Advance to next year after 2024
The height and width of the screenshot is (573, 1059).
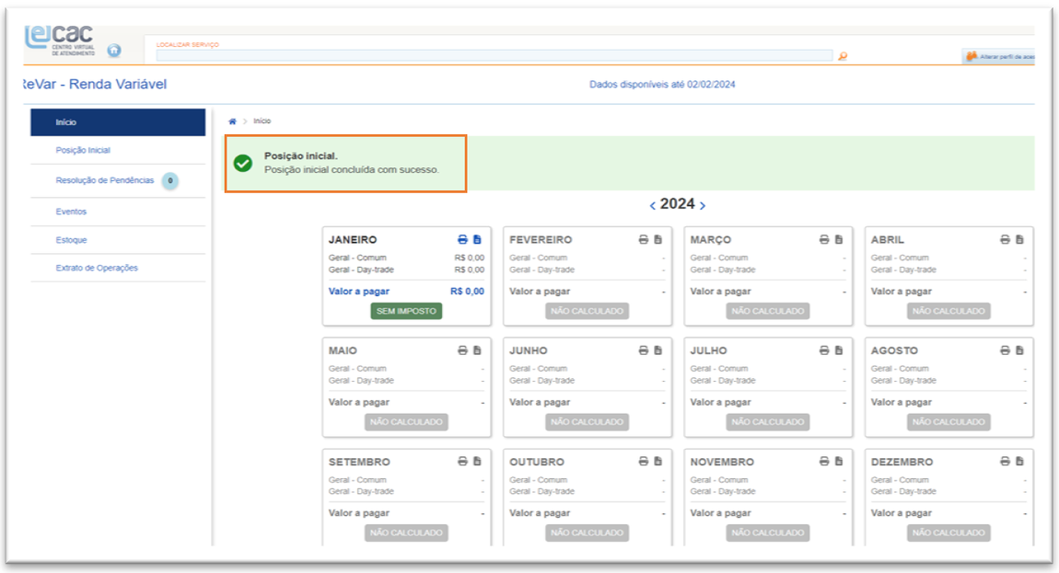[x=703, y=205]
